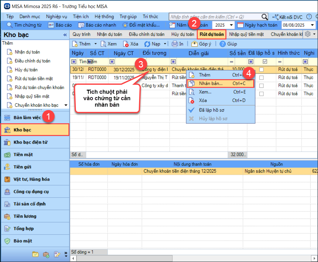Expand the Chuyển khoản kho bạc arrow in the sidebar
The height and width of the screenshot is (262, 318).
(66, 105)
